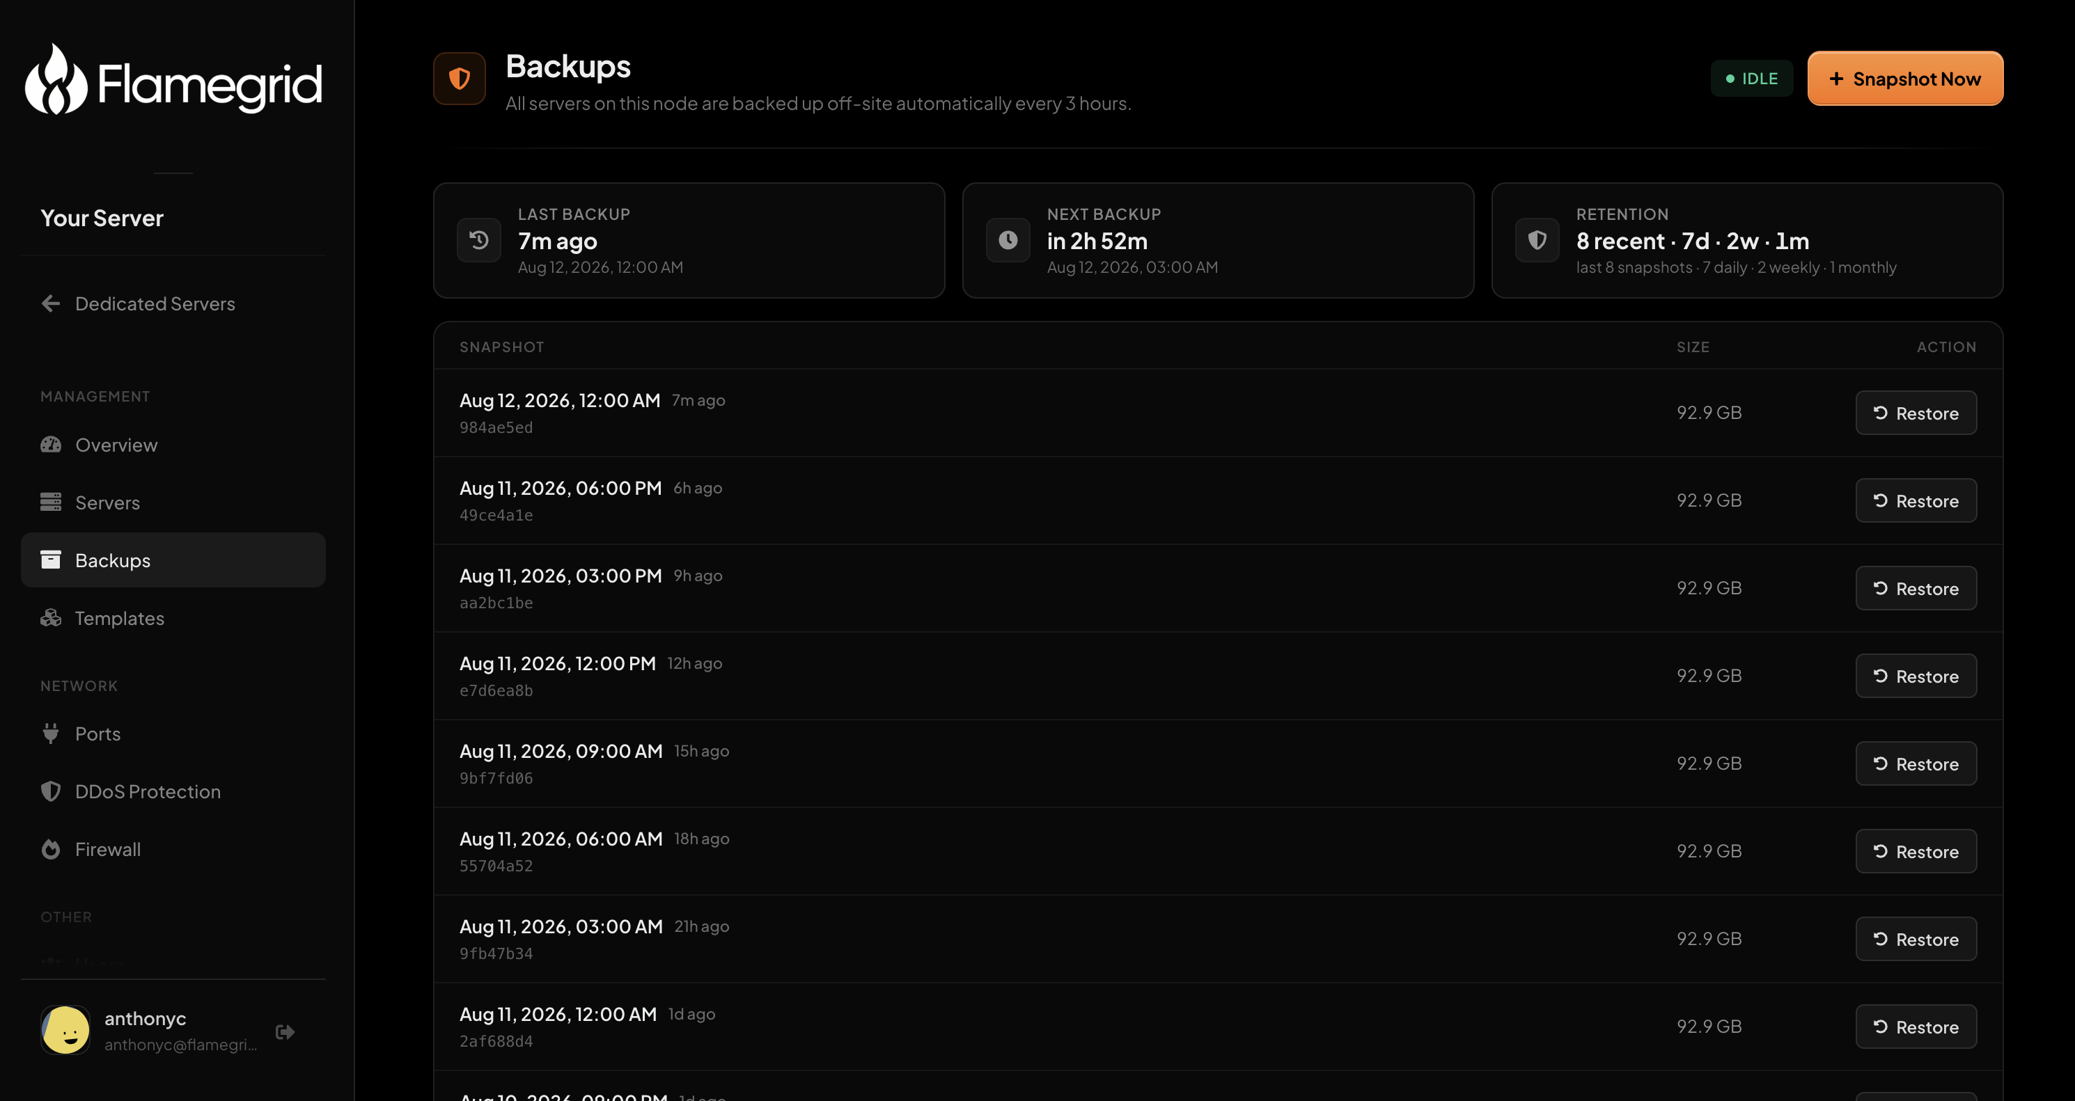The image size is (2075, 1101).
Task: Restore snapshot 55704a52
Action: pos(1916,852)
